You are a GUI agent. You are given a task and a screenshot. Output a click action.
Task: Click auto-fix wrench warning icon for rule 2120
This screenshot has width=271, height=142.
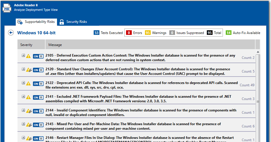29,70
